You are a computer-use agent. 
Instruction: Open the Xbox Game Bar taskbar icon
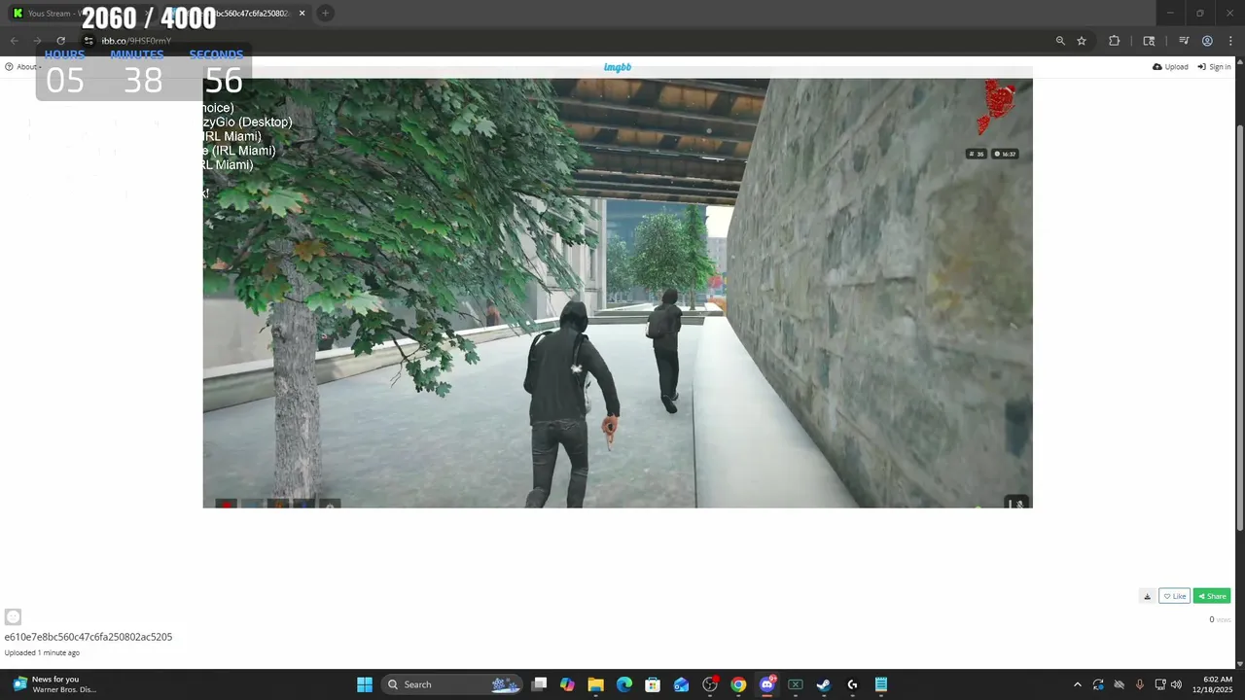796,684
